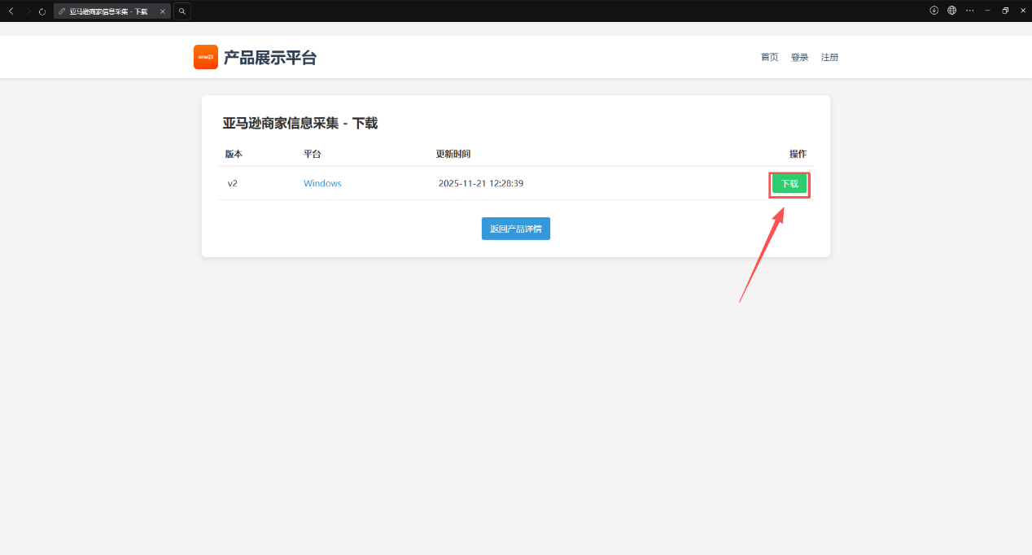
Task: Open the three-dot more options menu
Action: tap(969, 11)
